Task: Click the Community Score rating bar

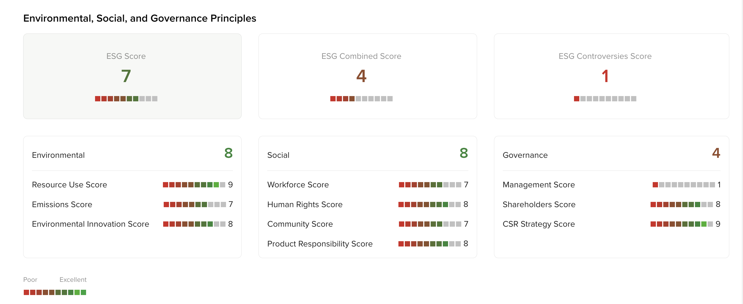Action: click(x=430, y=224)
